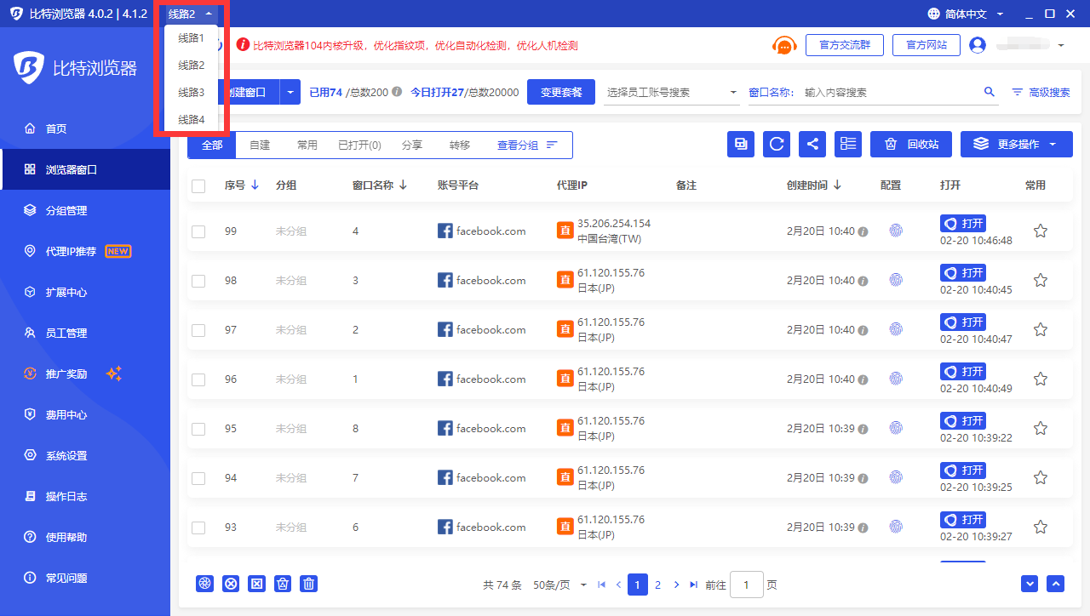Switch to the 转移 tab
Screen dimensions: 1090x616
point(460,145)
